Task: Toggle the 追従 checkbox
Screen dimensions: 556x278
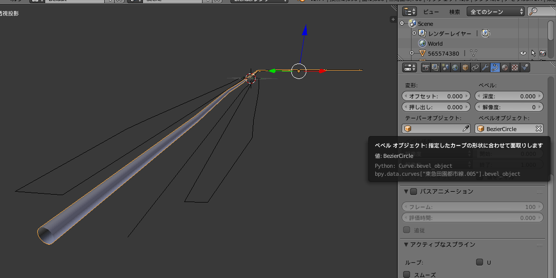Action: coord(407,230)
